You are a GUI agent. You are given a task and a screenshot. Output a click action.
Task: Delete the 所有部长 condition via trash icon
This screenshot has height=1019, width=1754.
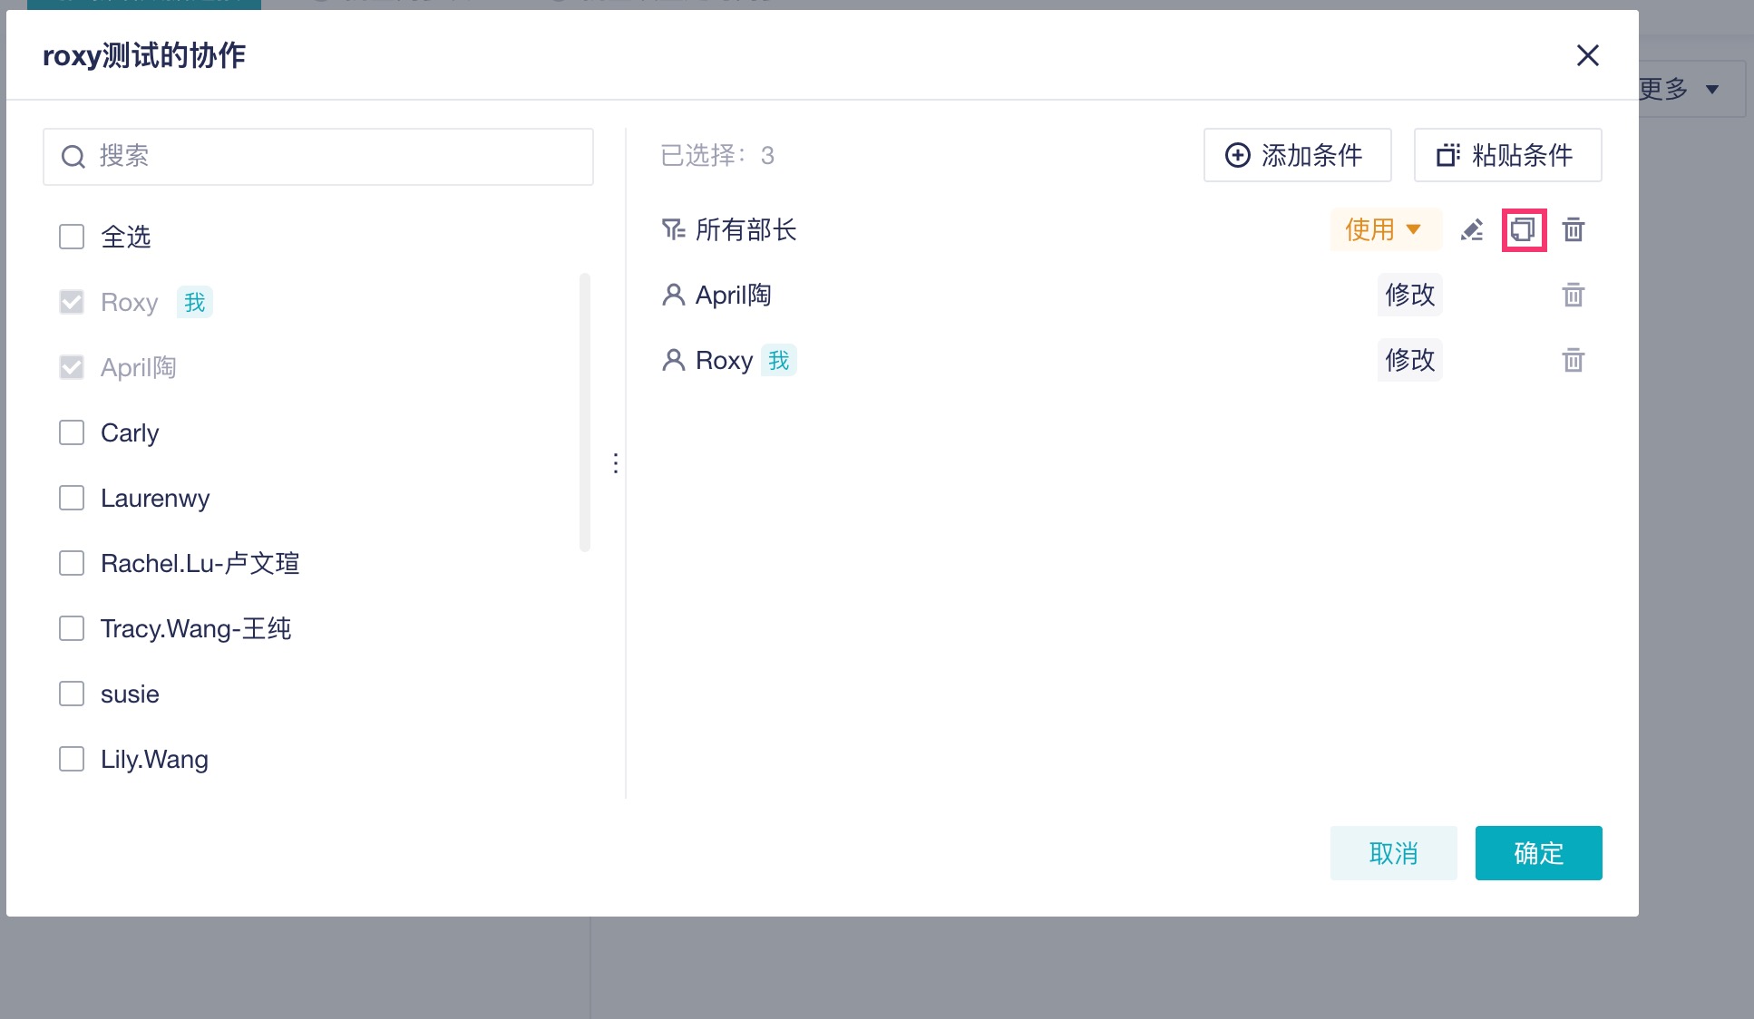[x=1574, y=230]
